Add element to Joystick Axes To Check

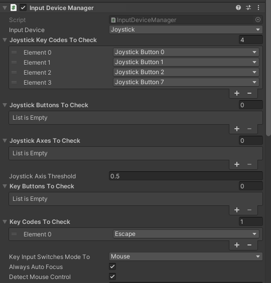[x=237, y=164]
